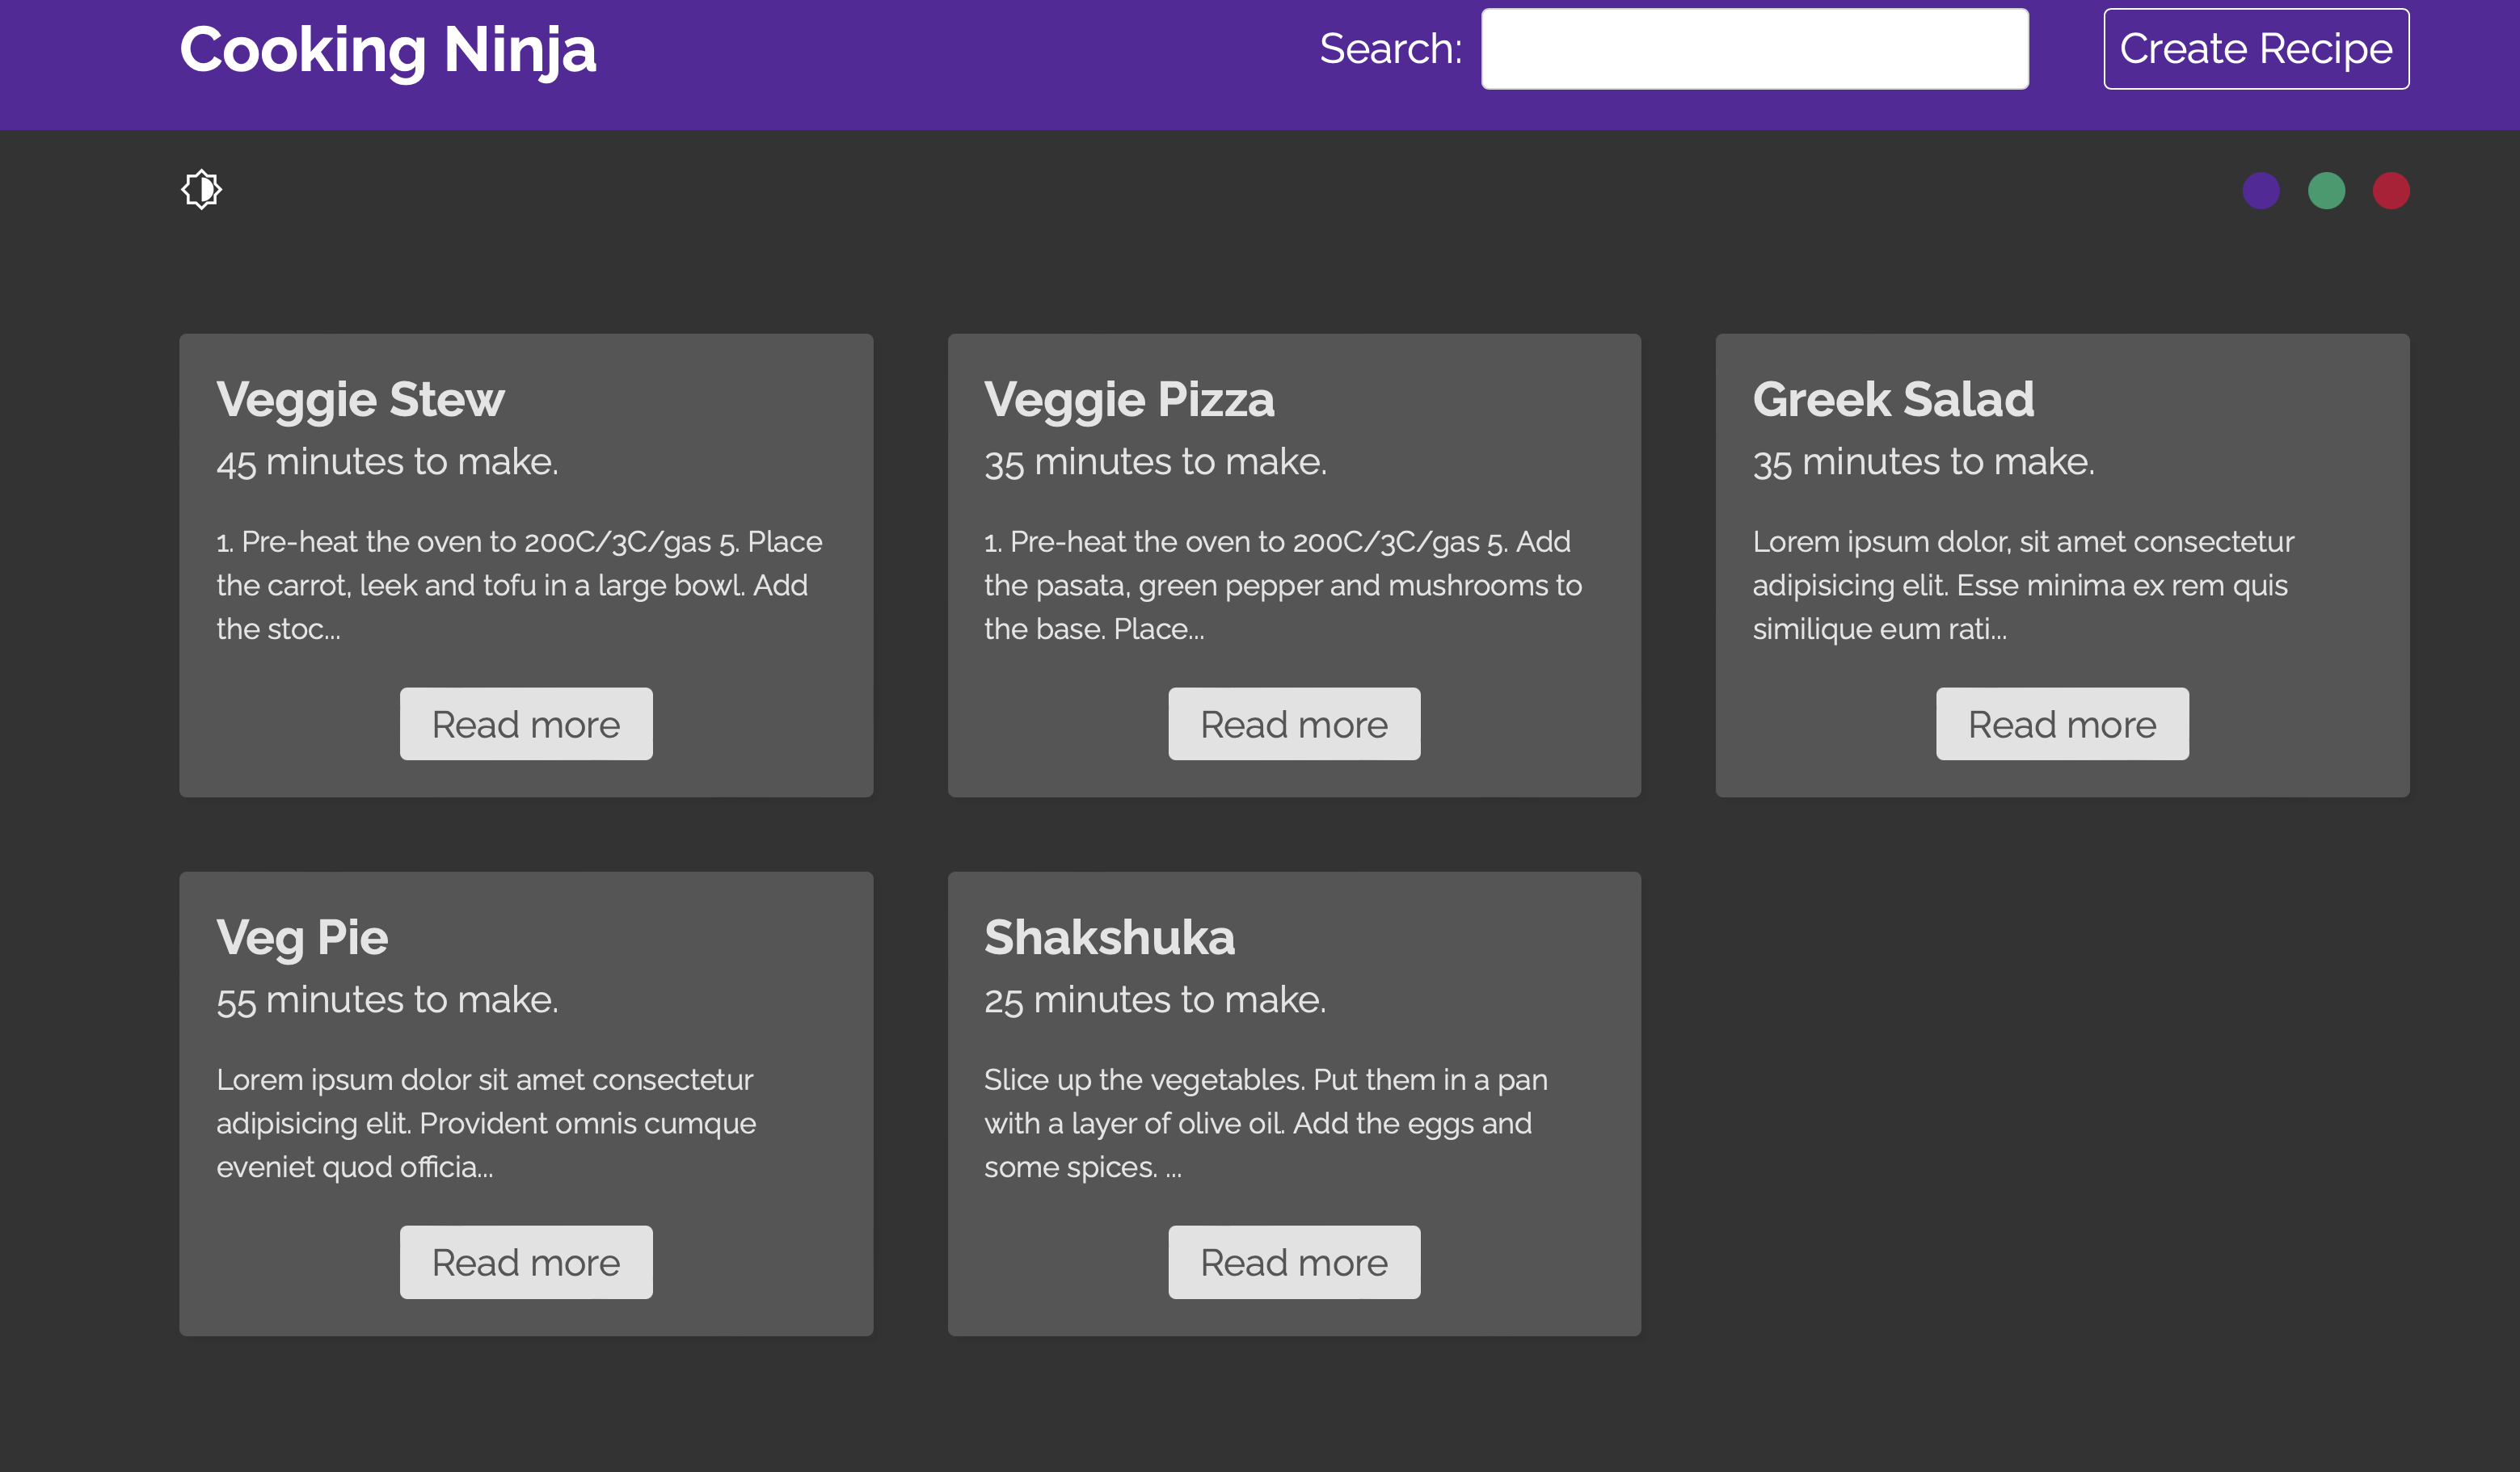Click the Shakshuka card heading

point(1110,936)
